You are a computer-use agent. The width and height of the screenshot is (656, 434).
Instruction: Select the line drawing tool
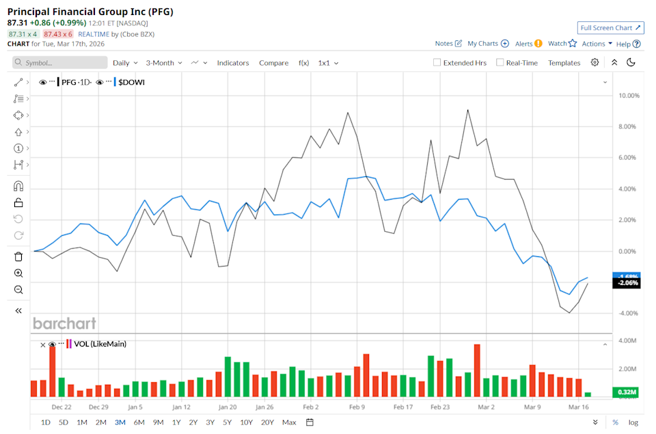(x=18, y=82)
